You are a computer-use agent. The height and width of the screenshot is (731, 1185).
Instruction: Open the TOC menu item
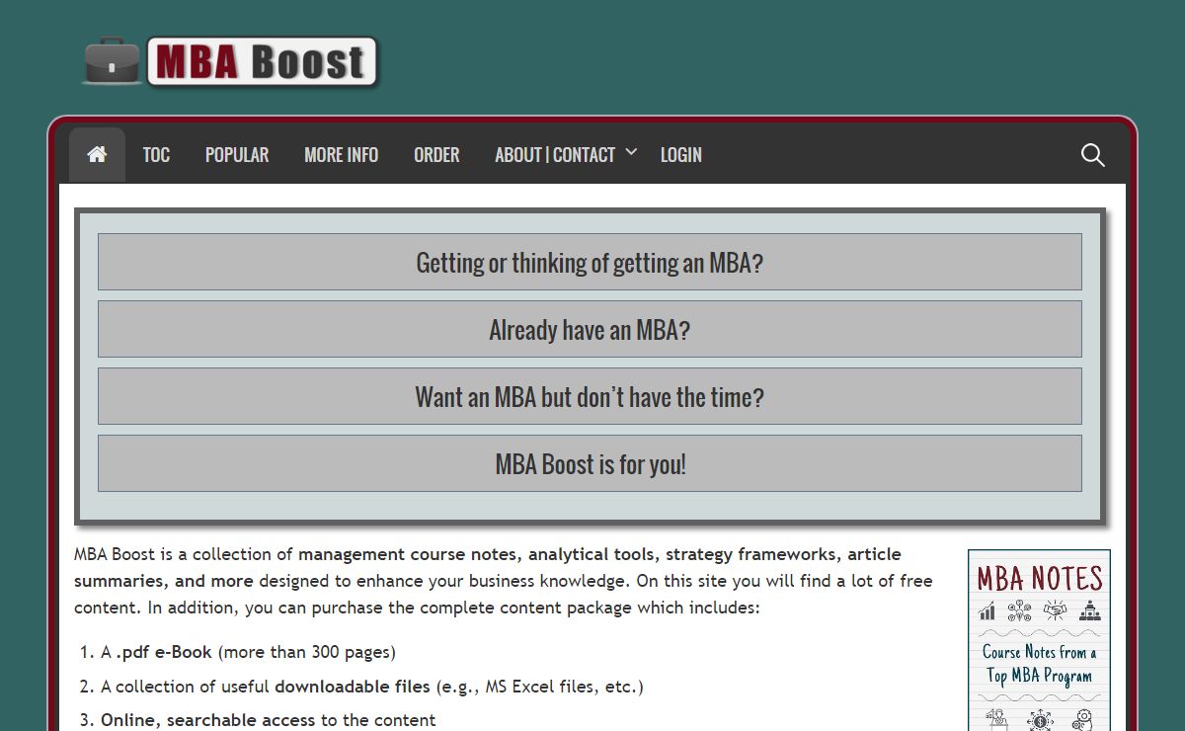(156, 154)
